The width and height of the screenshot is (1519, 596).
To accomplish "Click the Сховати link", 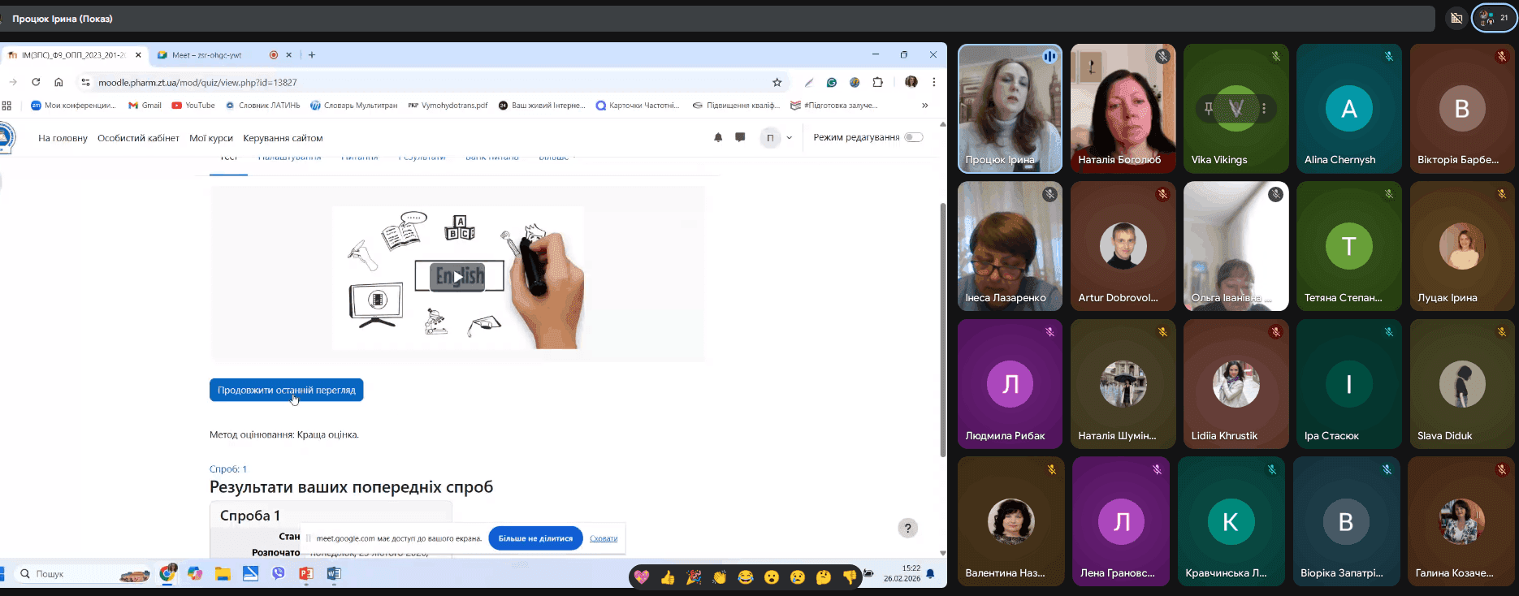I will pos(604,538).
